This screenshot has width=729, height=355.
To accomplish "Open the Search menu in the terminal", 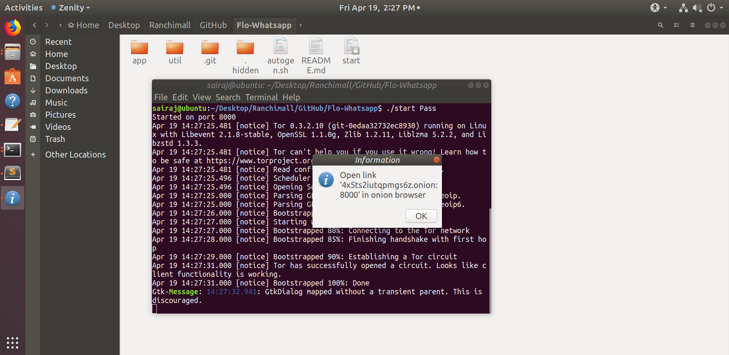I will 228,97.
